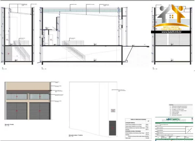Select the beige upper facade wall
This screenshot has height=141, width=195.
(x=28, y=86)
